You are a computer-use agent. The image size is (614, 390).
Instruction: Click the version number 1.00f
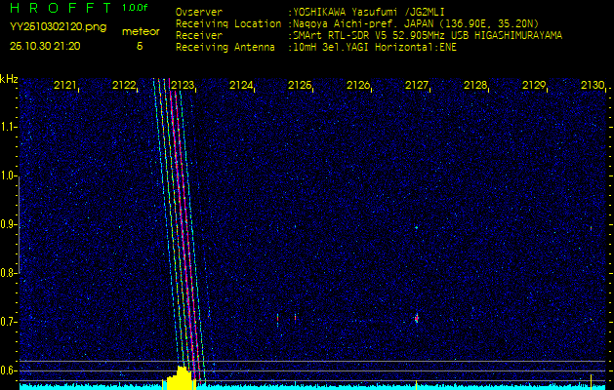click(x=136, y=8)
